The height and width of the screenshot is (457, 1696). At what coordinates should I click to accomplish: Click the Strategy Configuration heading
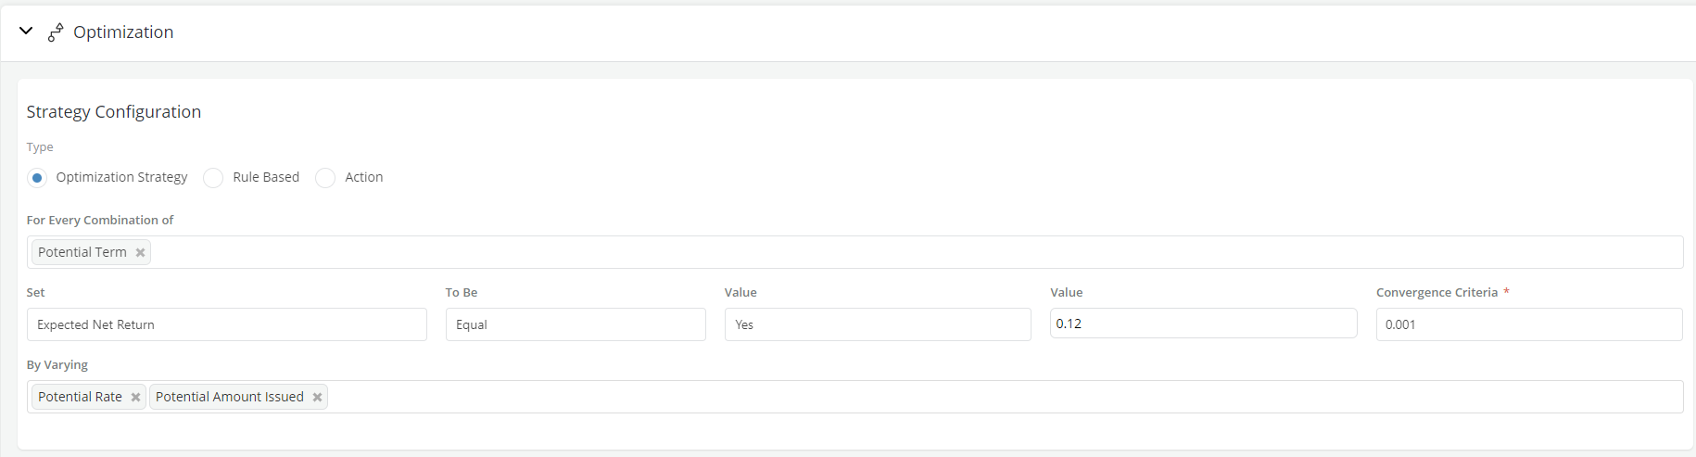[114, 112]
